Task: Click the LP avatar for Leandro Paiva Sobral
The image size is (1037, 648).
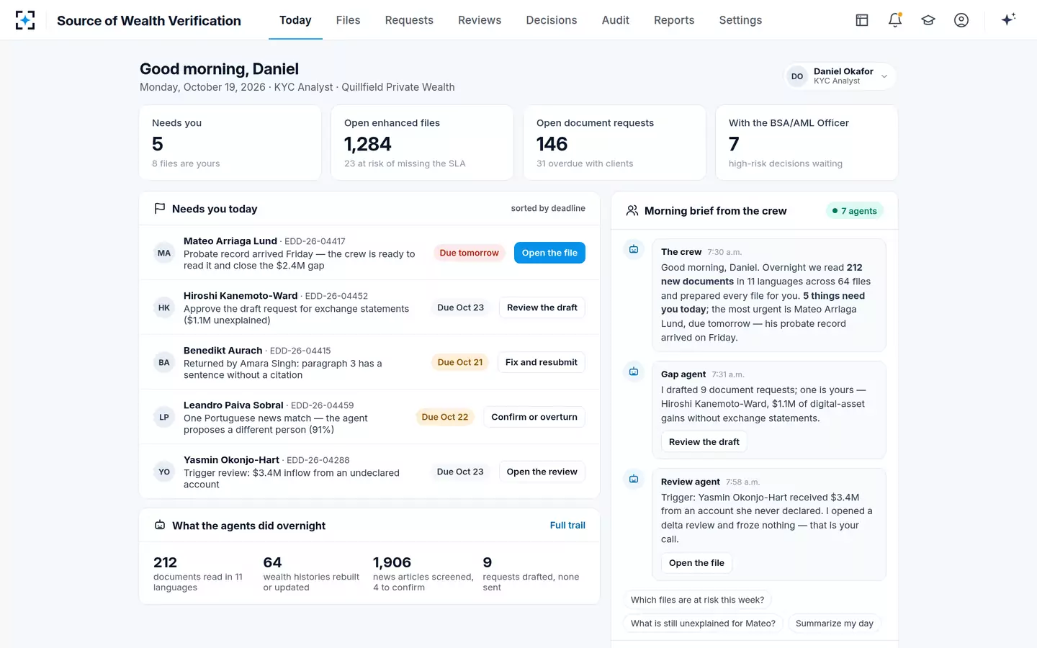Action: (x=164, y=417)
